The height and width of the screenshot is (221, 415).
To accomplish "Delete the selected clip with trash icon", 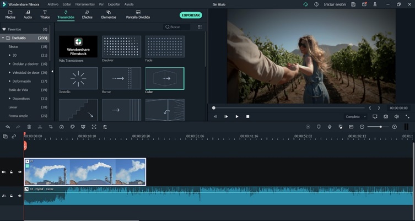I will tap(29, 127).
